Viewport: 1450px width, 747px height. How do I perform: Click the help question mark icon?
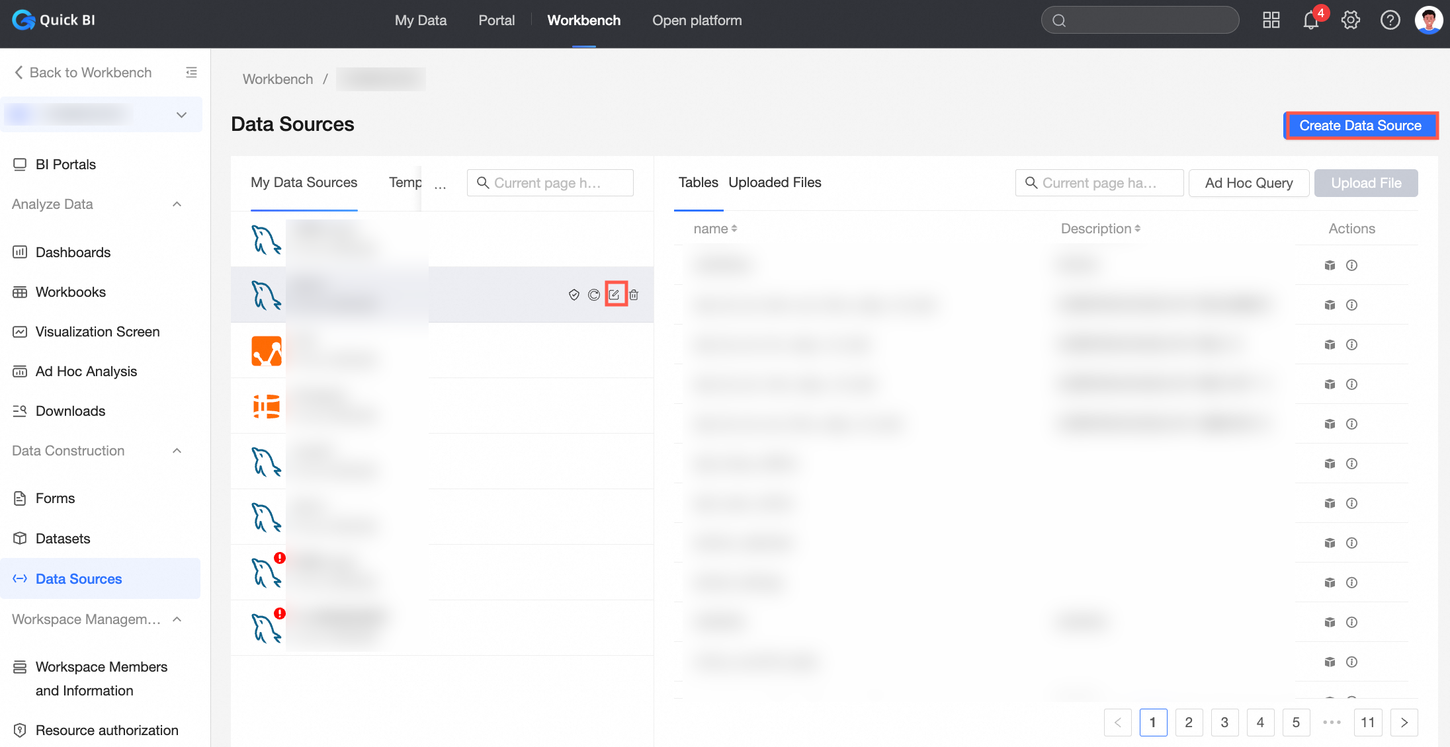[1390, 20]
